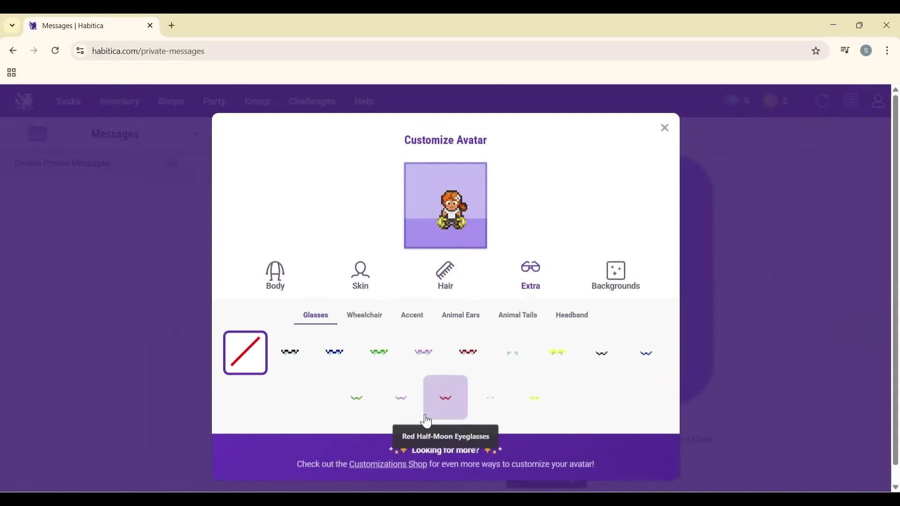Click the sync icon in the header
Viewport: 900px width, 506px height.
pyautogui.click(x=823, y=101)
